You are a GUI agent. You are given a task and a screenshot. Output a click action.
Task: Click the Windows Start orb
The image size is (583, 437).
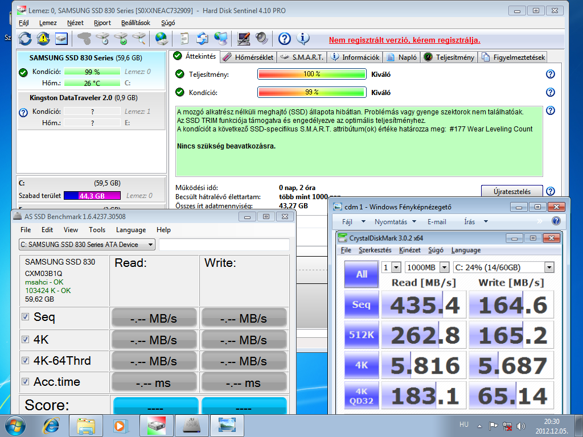pos(15,426)
